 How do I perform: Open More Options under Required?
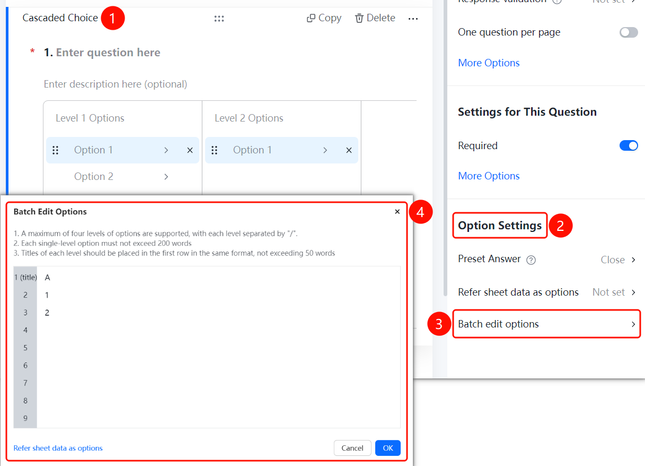click(489, 176)
